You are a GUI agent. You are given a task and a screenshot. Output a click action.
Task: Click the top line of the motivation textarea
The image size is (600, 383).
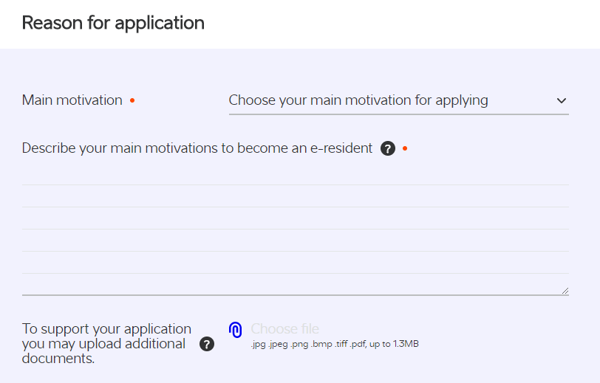click(x=296, y=185)
